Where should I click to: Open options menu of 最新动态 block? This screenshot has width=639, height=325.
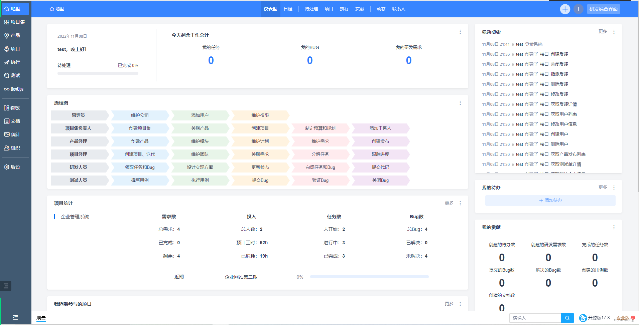coord(614,32)
